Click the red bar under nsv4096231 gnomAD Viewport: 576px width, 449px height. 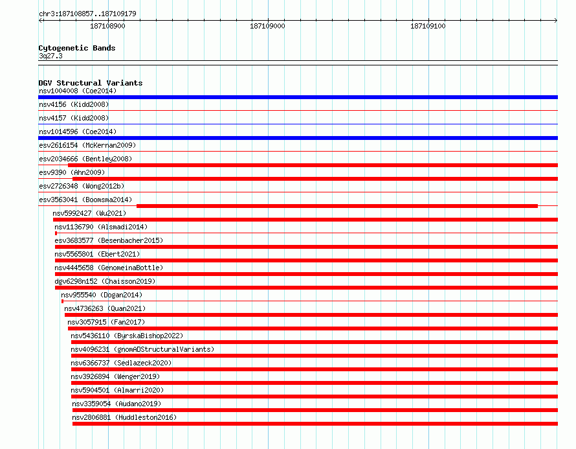[315, 356]
